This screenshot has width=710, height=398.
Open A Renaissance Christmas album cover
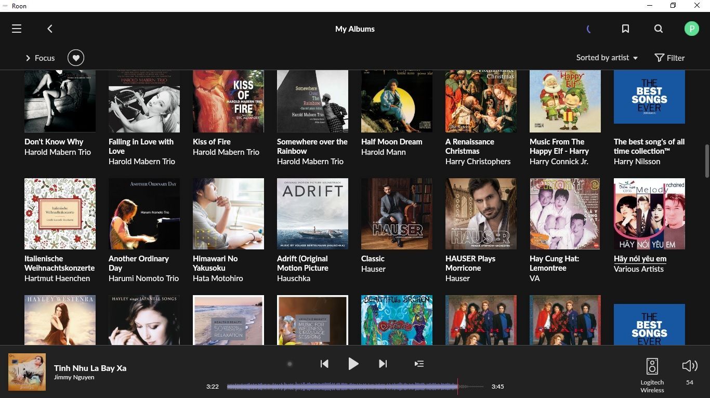click(481, 101)
